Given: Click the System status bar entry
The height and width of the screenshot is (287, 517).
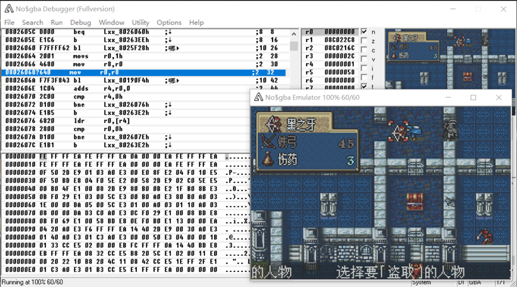Looking at the screenshot, I should pos(421,282).
